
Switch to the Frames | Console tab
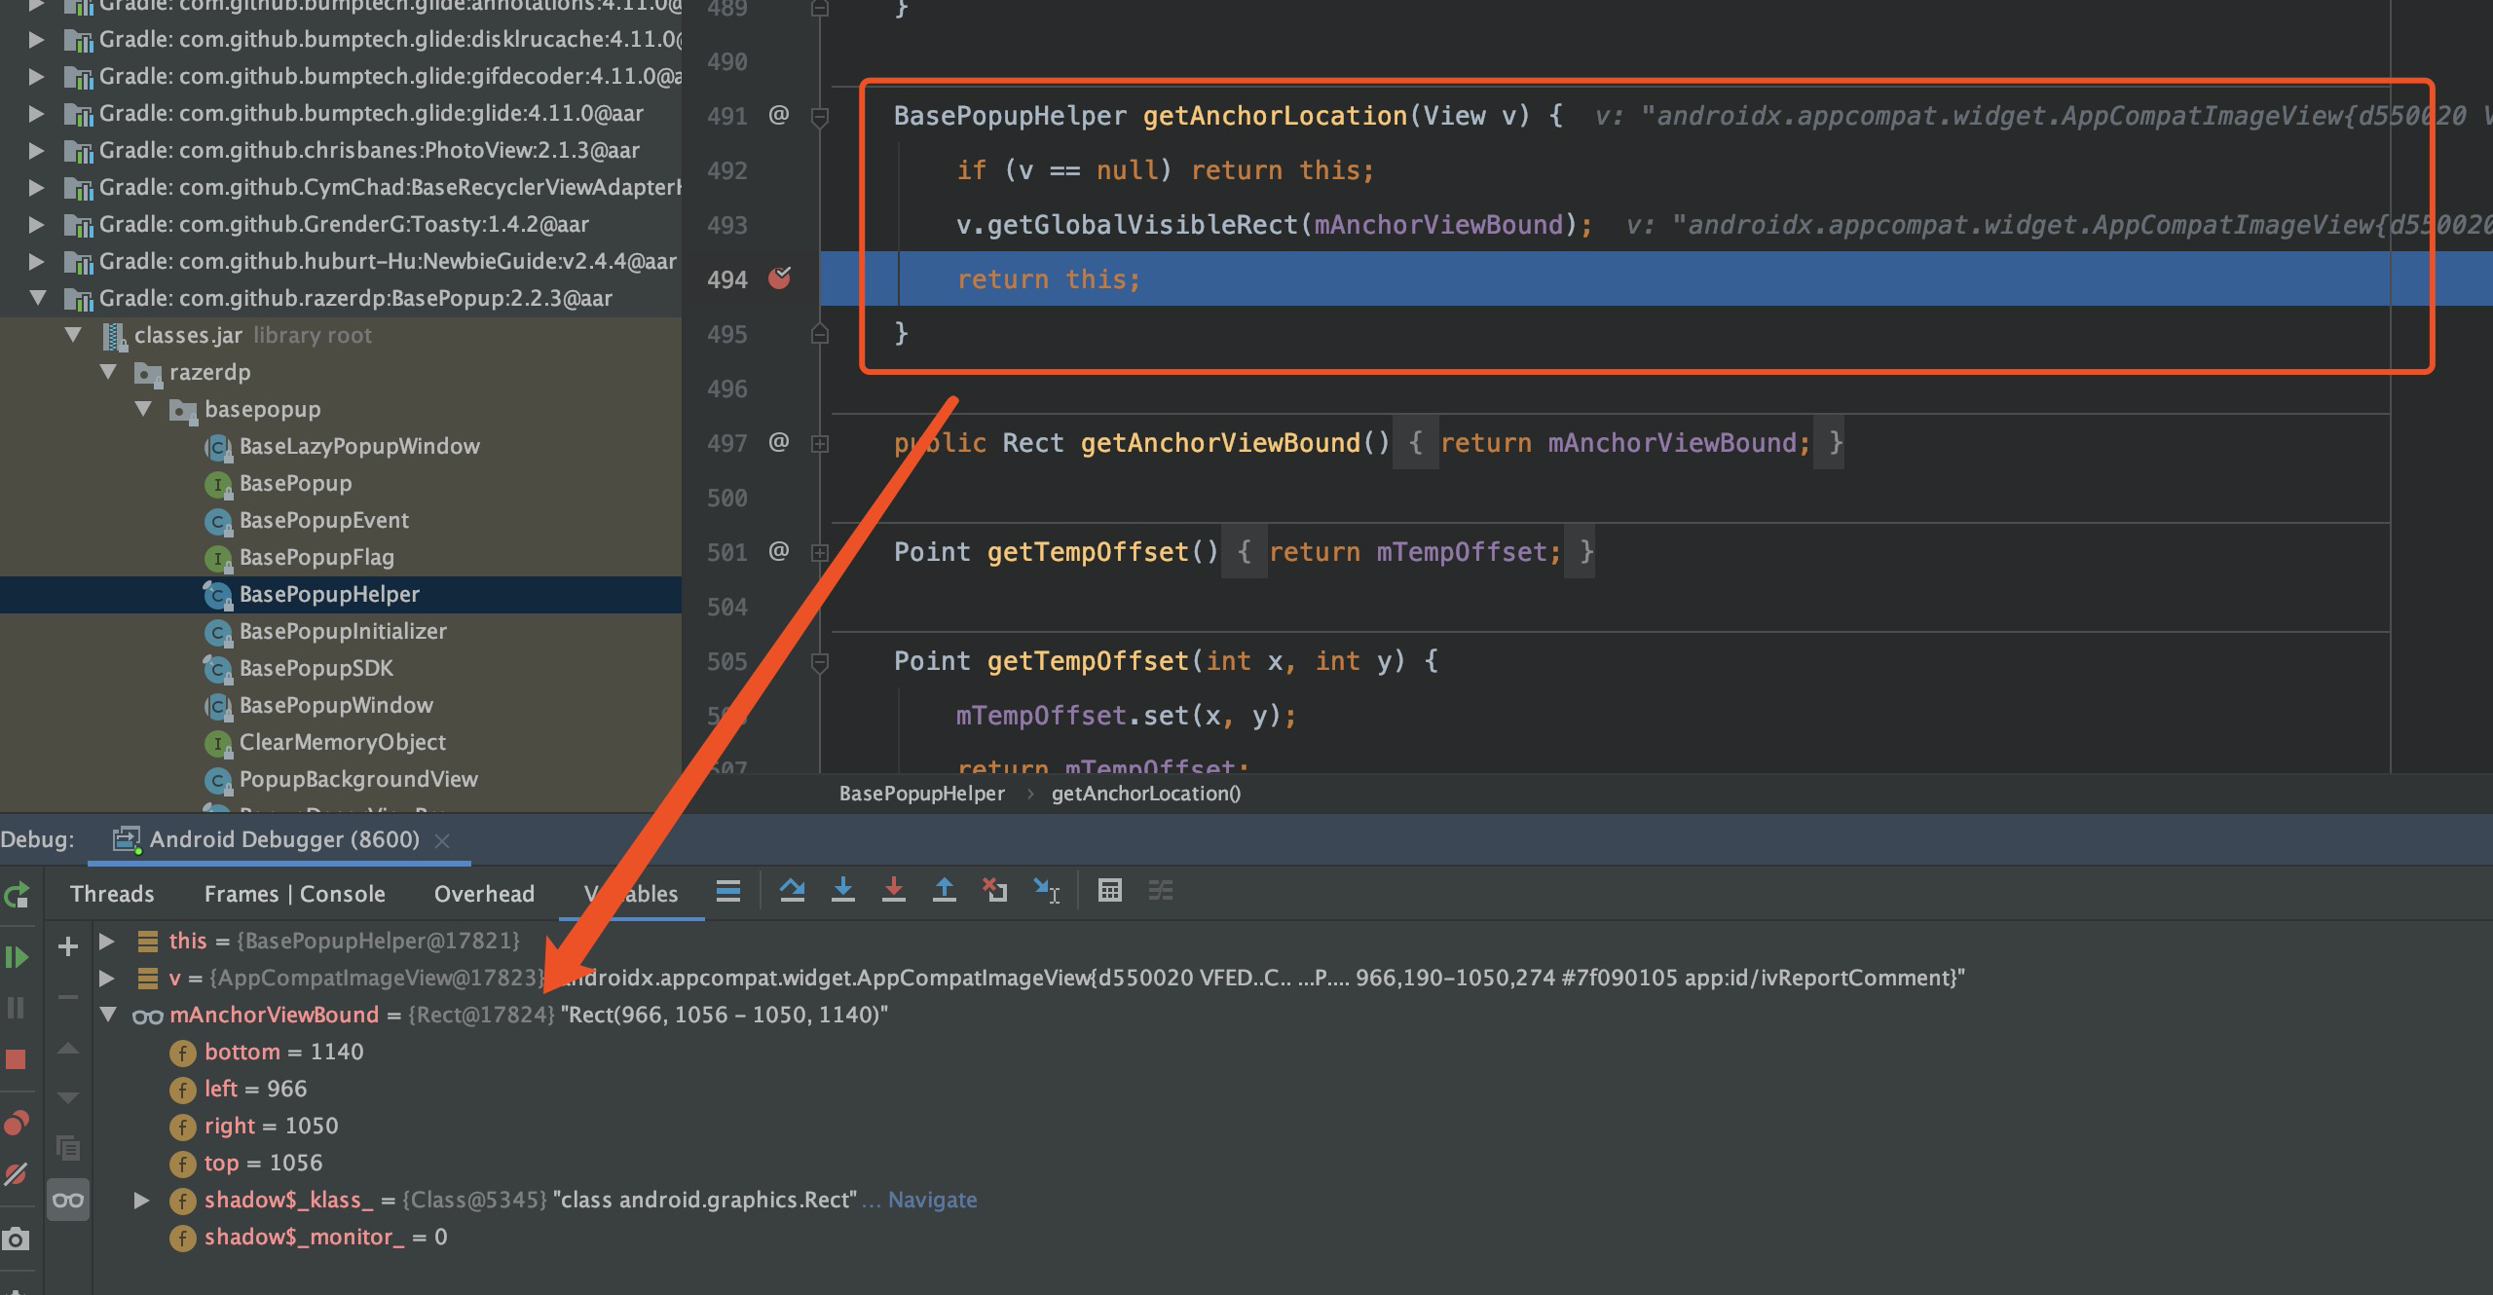294,893
